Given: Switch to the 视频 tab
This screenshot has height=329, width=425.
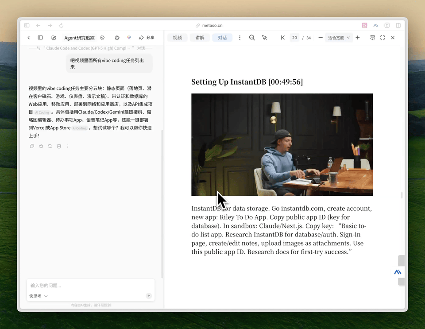Looking at the screenshot, I should pyautogui.click(x=177, y=38).
